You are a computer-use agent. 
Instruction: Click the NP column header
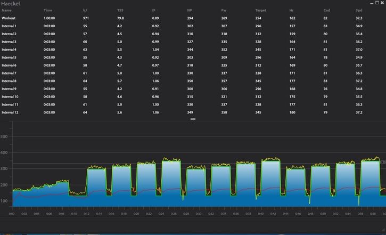click(x=190, y=10)
